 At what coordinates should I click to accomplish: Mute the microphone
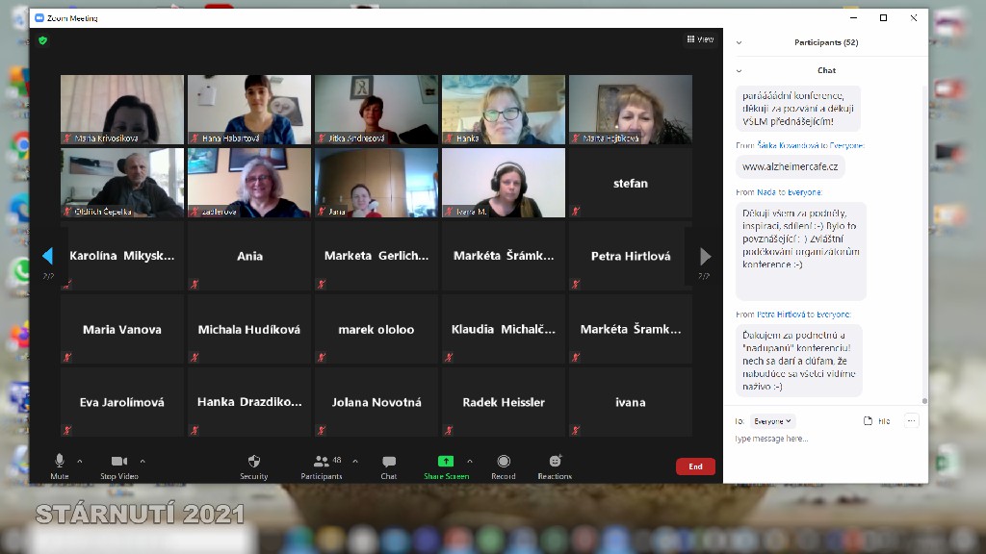(60, 463)
